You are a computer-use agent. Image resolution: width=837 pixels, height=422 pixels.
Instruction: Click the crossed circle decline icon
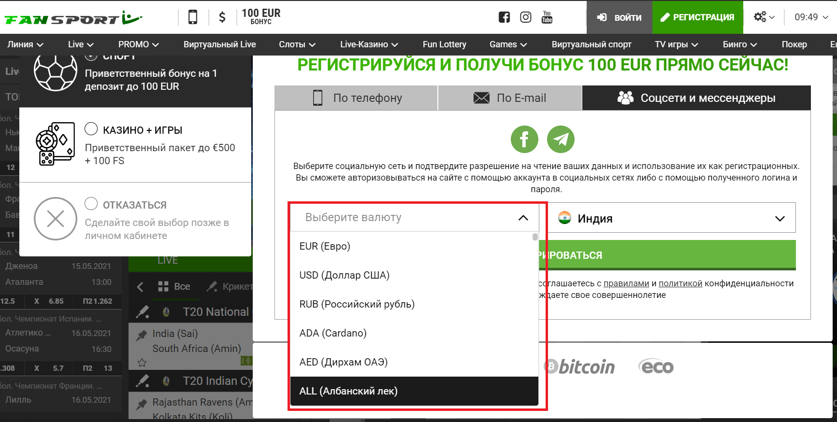pyautogui.click(x=56, y=219)
